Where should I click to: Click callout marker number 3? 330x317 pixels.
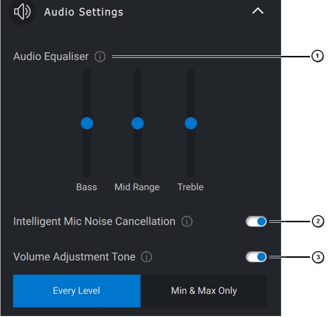pos(317,257)
